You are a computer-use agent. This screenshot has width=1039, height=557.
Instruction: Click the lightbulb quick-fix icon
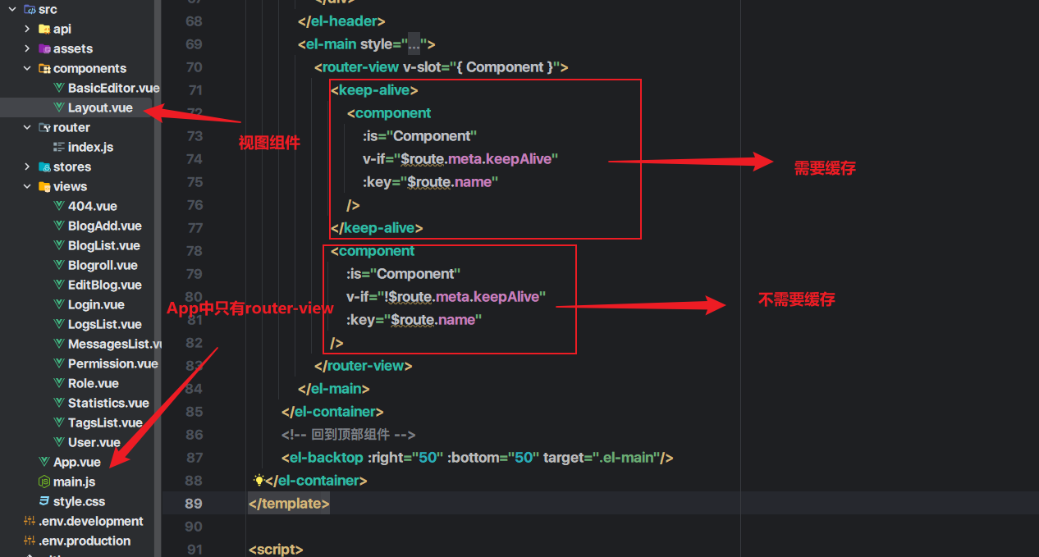[x=259, y=481]
